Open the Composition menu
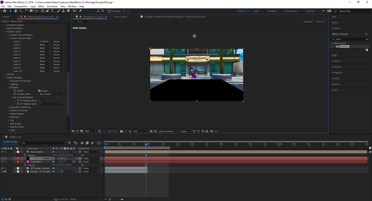 coord(21,6)
